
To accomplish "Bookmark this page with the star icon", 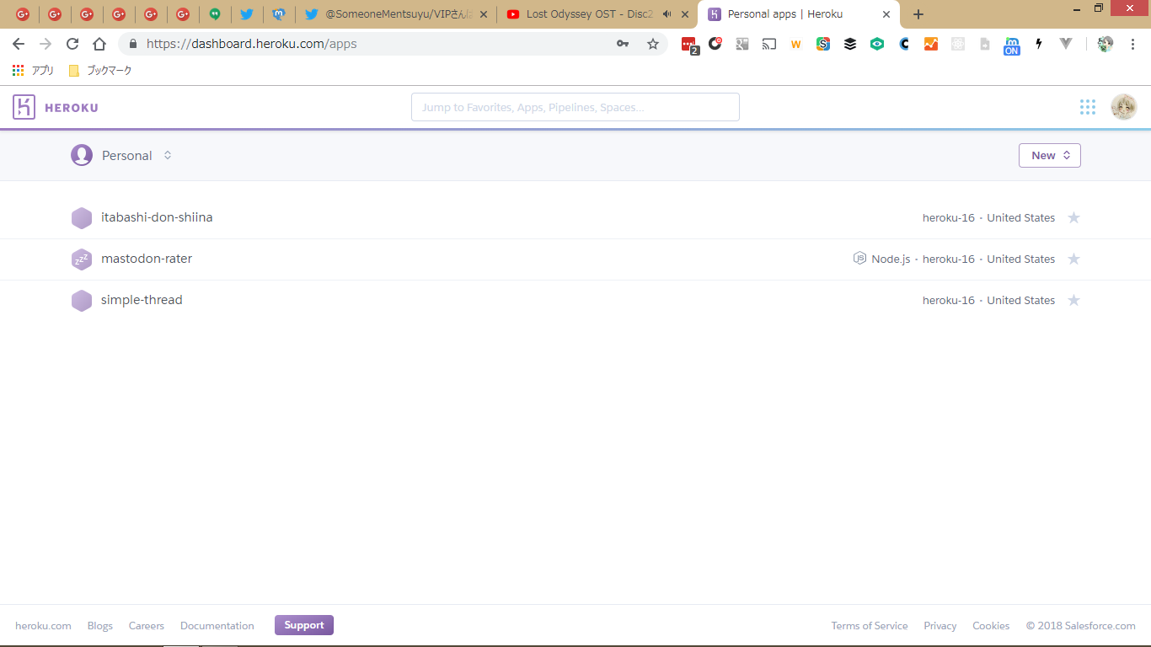I will click(x=653, y=44).
